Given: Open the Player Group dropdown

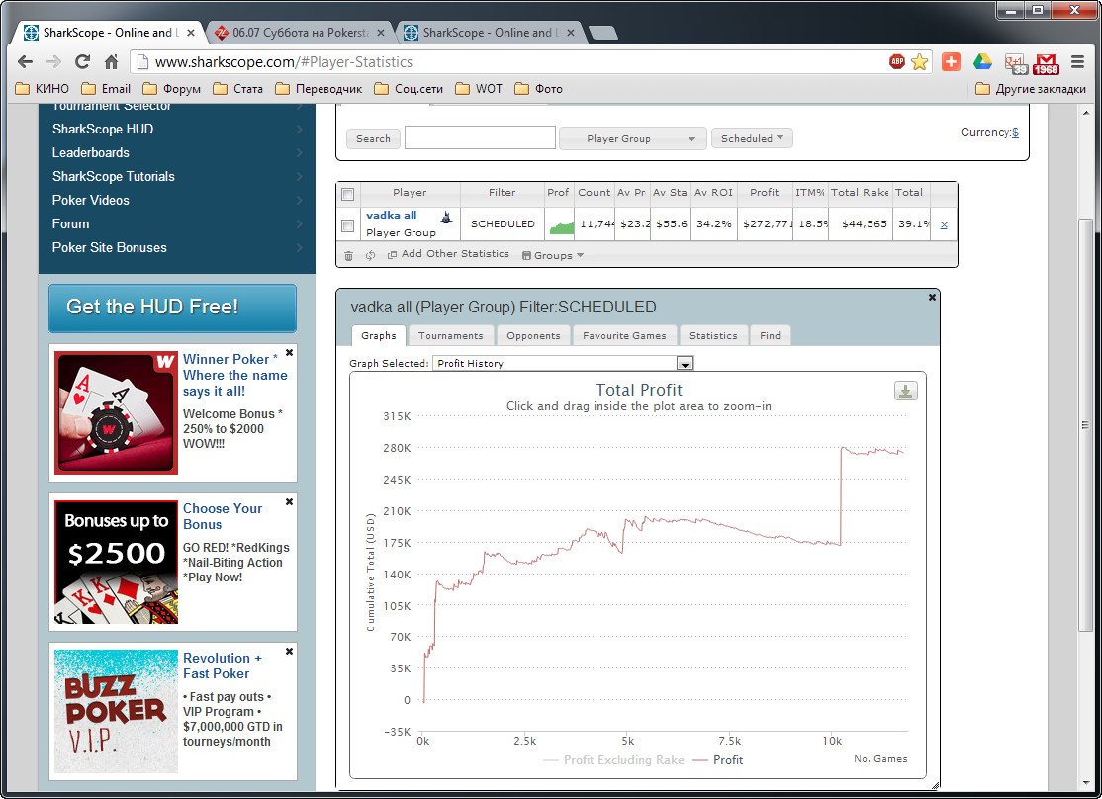Looking at the screenshot, I should [x=634, y=138].
